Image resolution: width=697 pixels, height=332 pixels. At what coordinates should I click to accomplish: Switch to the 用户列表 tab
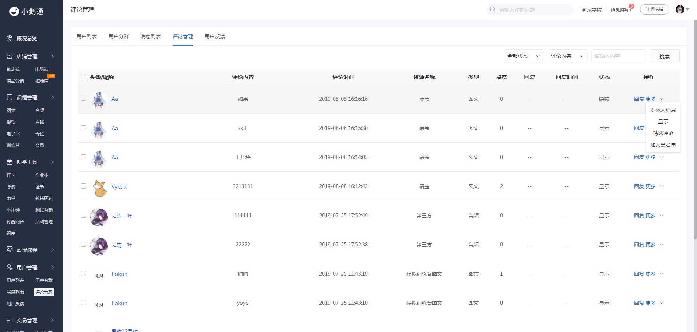[87, 36]
